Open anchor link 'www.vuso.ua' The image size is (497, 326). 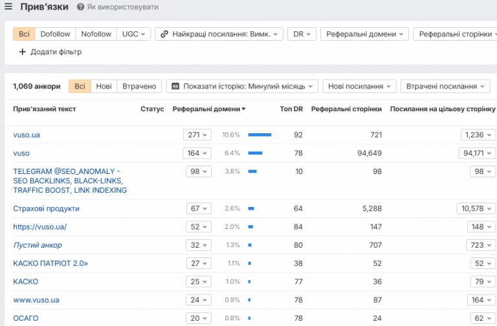(36, 300)
